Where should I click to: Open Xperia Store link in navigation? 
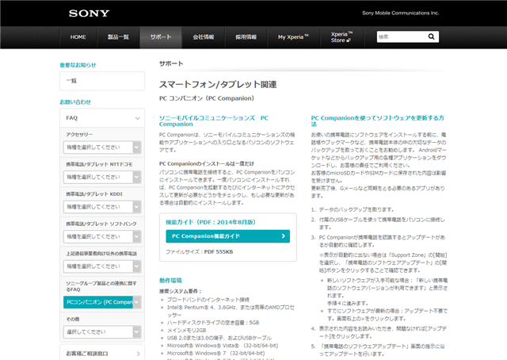tap(341, 37)
